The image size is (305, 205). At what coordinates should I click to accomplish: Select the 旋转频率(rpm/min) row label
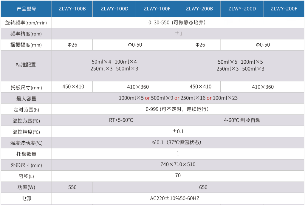click(x=26, y=23)
